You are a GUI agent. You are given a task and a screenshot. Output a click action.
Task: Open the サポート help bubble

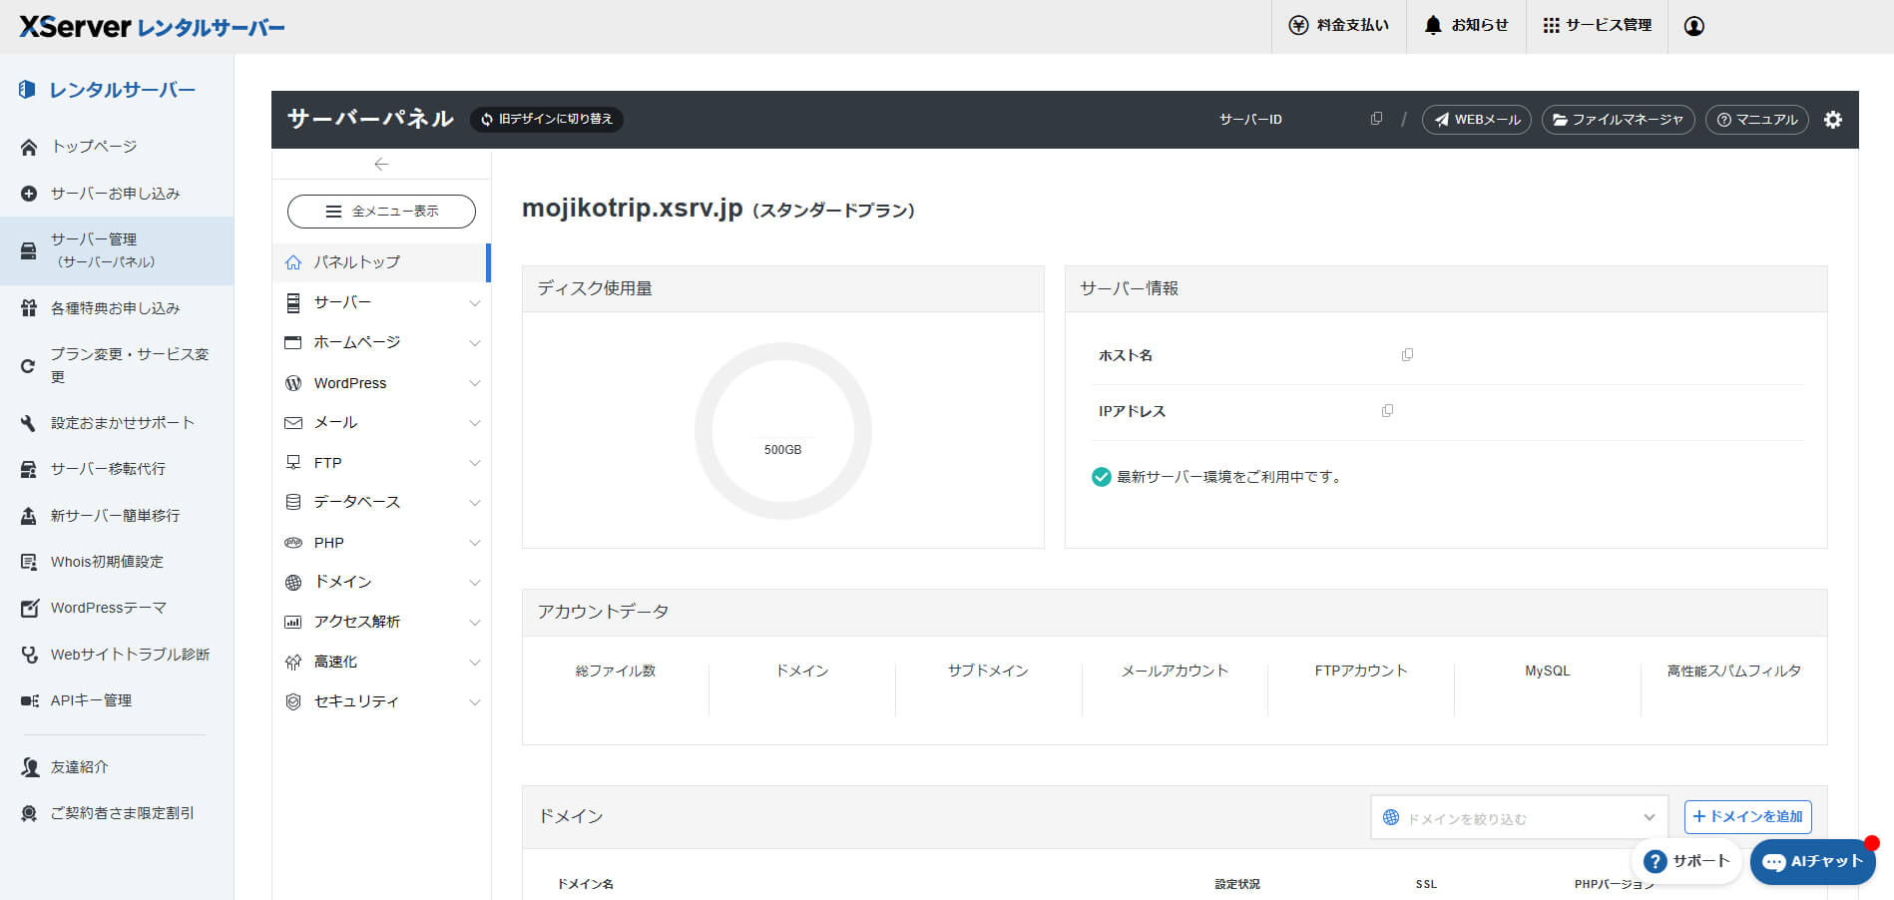point(1686,861)
